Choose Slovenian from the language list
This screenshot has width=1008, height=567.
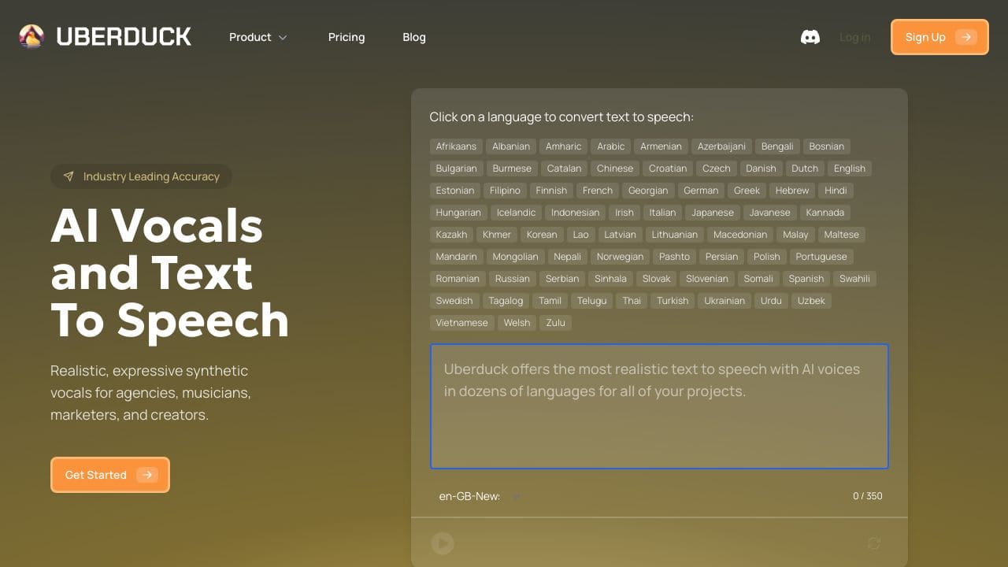[707, 279]
